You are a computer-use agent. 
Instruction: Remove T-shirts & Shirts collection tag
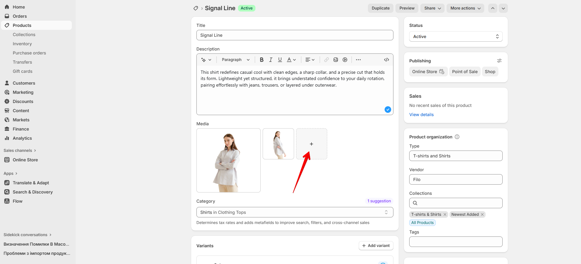pos(445,214)
